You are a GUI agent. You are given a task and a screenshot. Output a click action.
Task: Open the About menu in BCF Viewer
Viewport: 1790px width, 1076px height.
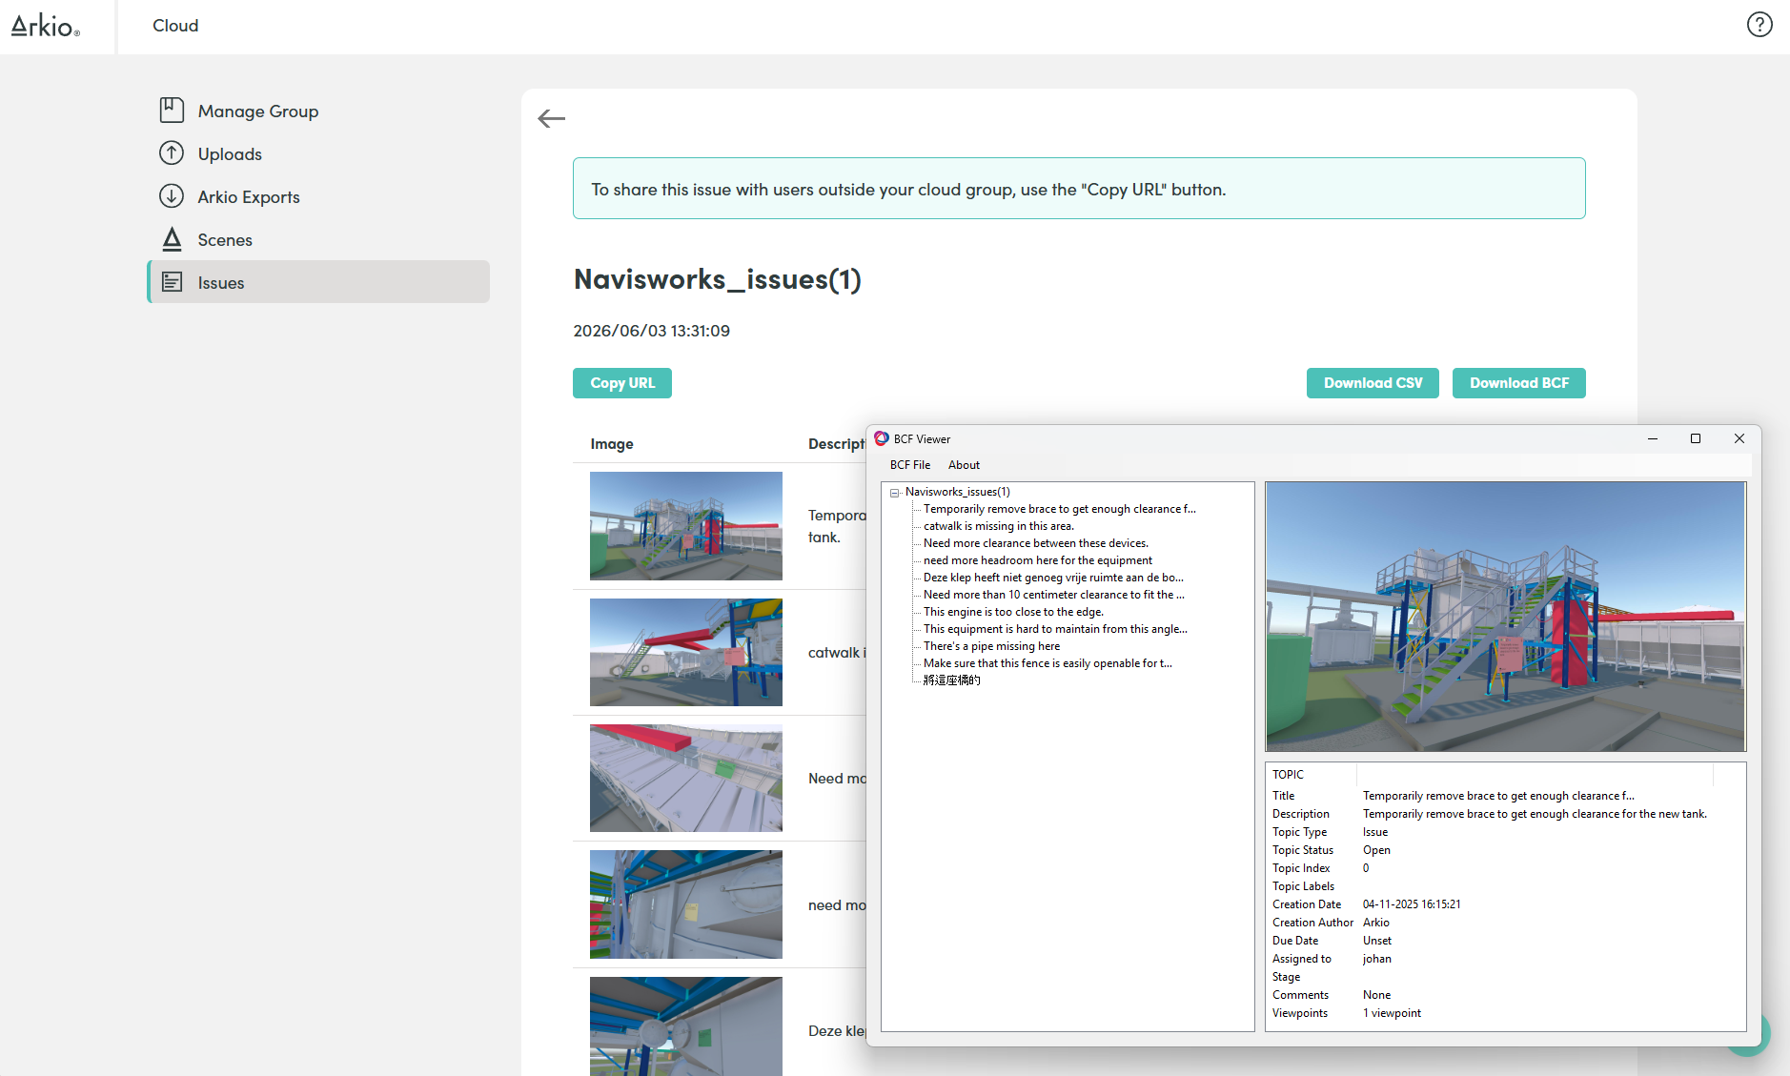click(x=964, y=465)
